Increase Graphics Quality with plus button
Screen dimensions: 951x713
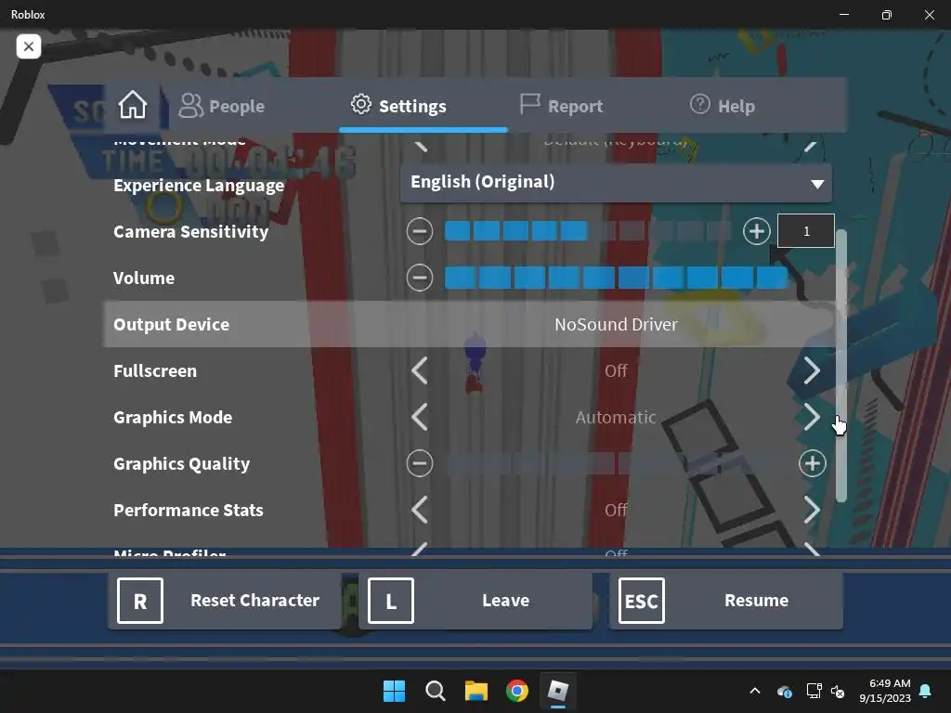[812, 464]
